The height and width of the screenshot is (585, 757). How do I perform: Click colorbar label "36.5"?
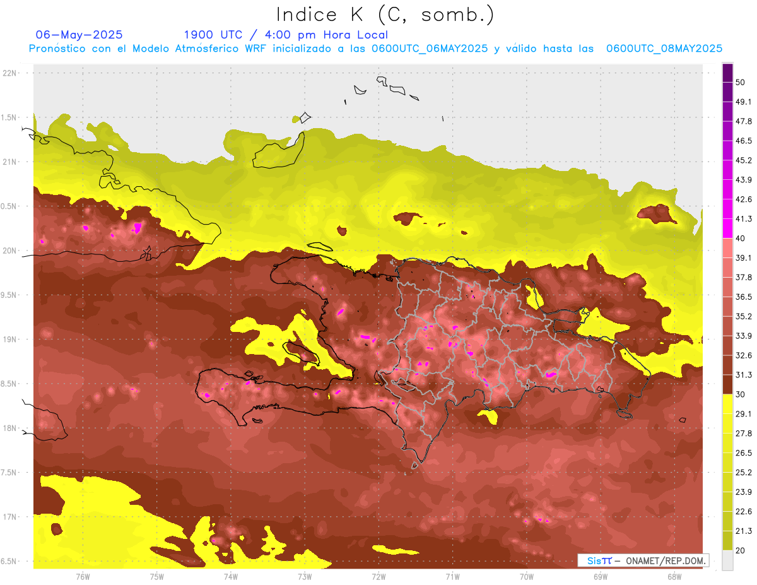coord(744,297)
